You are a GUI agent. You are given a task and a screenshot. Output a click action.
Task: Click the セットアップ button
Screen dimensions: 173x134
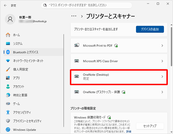[x=150, y=126]
